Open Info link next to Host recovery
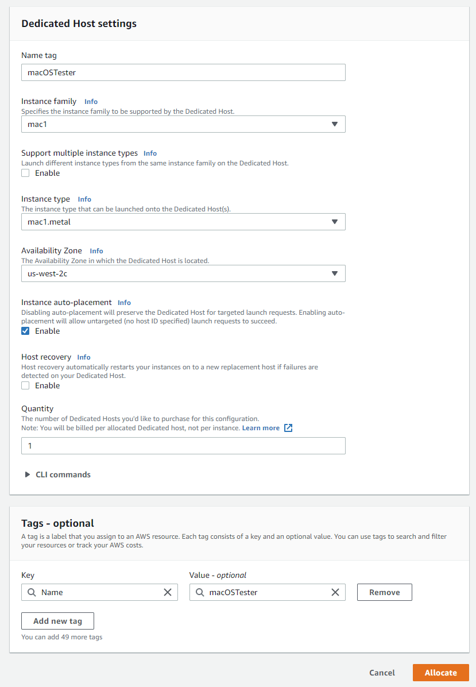 coord(84,357)
